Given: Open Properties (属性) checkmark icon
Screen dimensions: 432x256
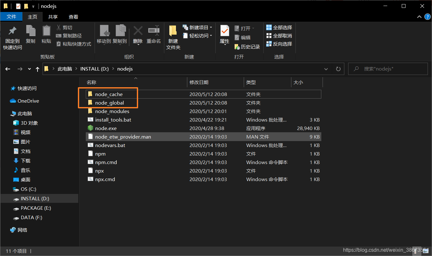Looking at the screenshot, I should (225, 31).
